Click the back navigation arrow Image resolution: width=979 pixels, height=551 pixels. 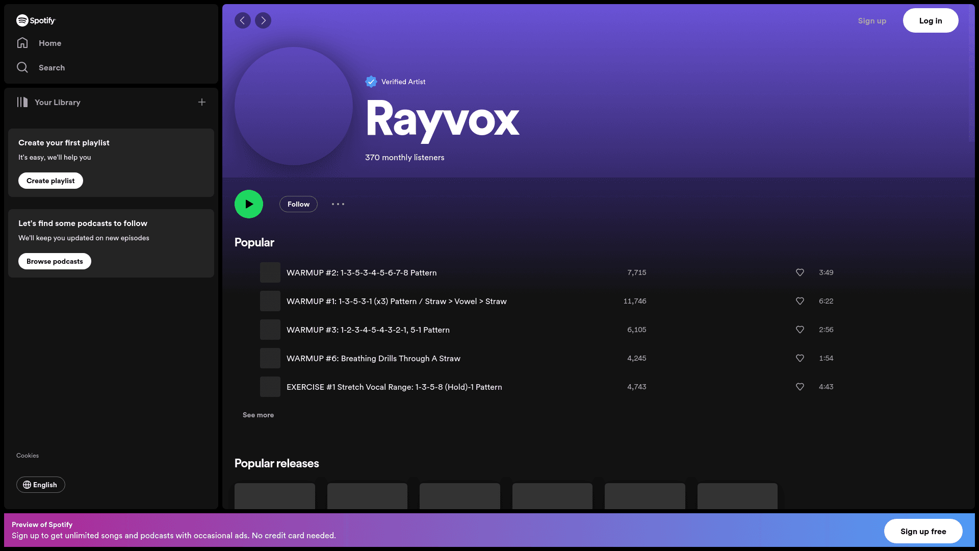click(x=243, y=20)
